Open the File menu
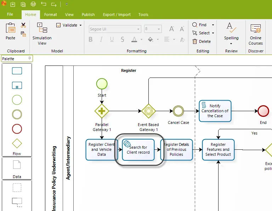 (10, 14)
